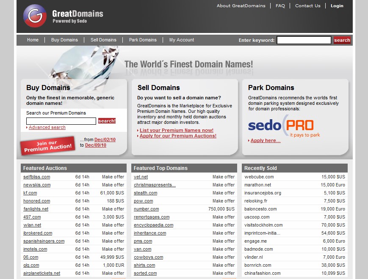Open imotels.com auction listing

pyautogui.click(x=35, y=249)
